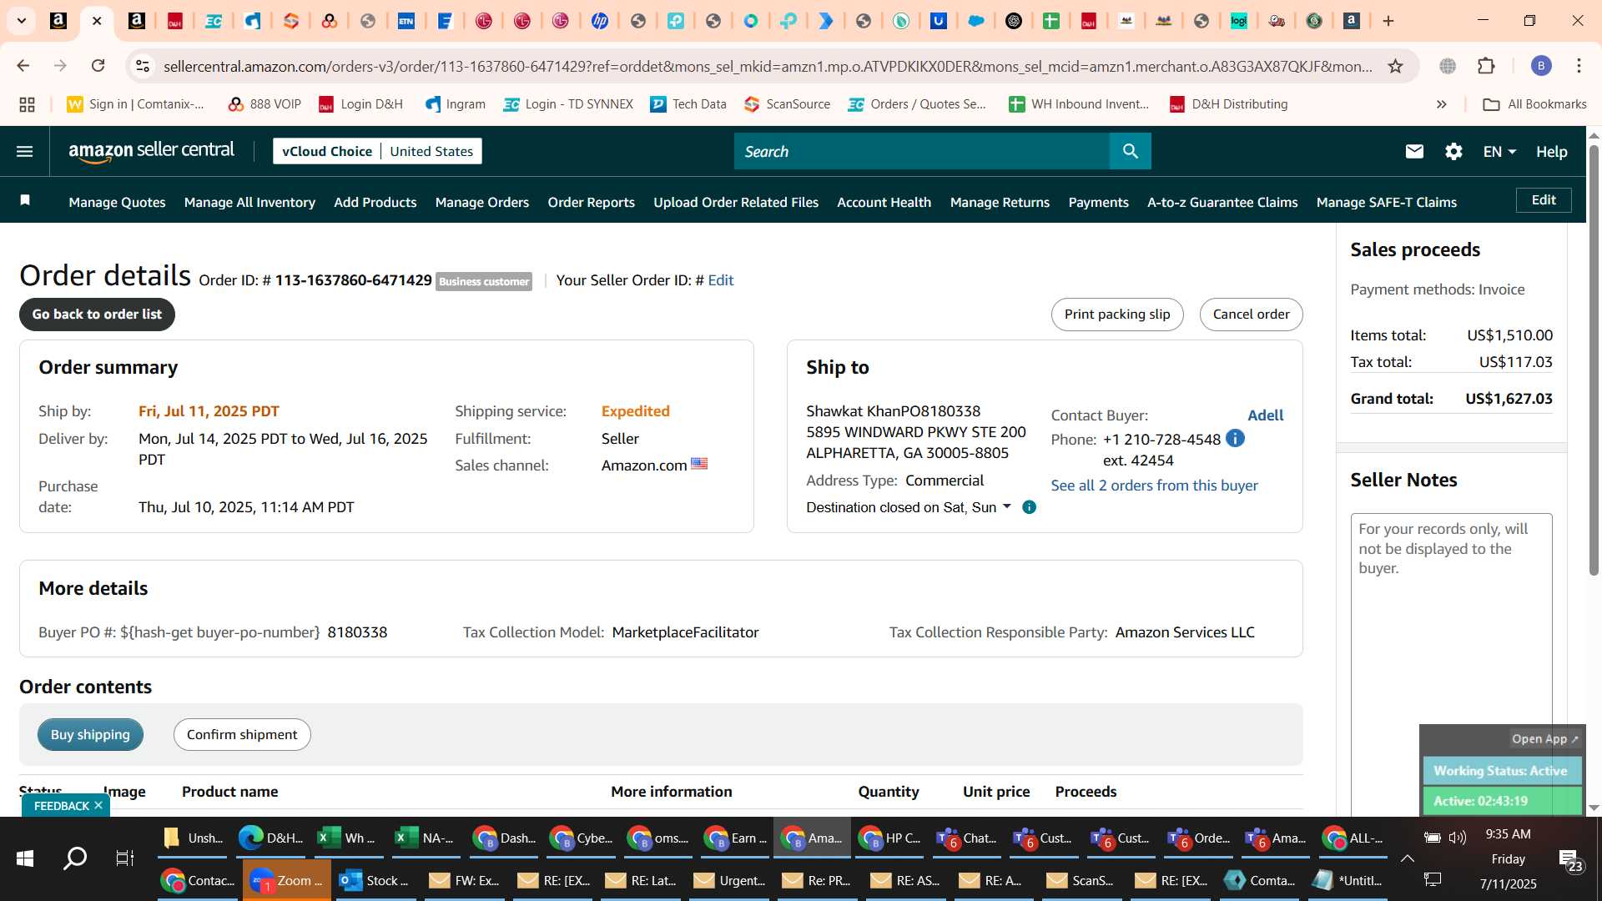The width and height of the screenshot is (1602, 901).
Task: Open the messages envelope icon
Action: [1414, 151]
